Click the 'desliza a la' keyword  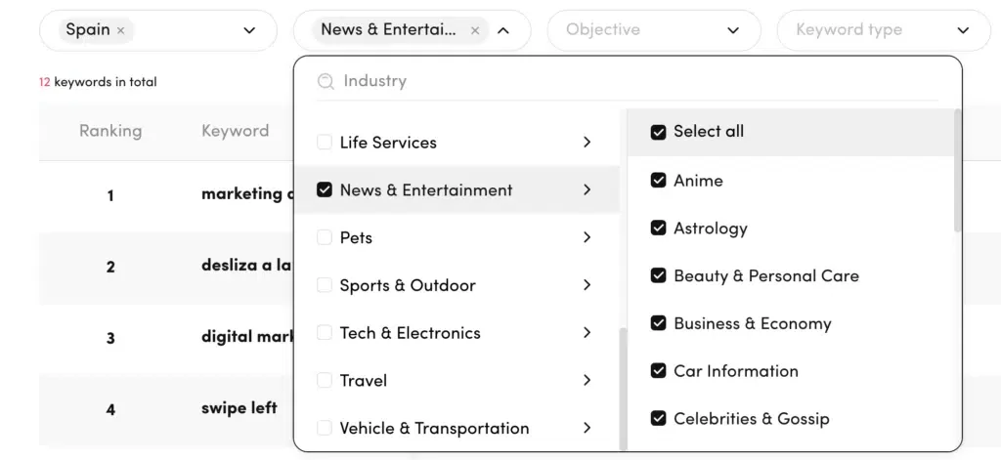(x=246, y=265)
